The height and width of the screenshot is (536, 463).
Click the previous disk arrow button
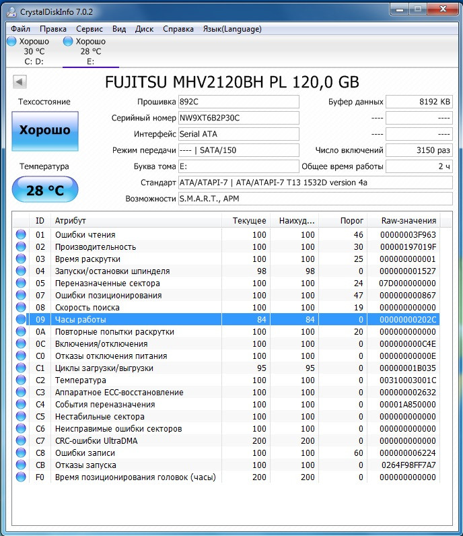pyautogui.click(x=20, y=81)
